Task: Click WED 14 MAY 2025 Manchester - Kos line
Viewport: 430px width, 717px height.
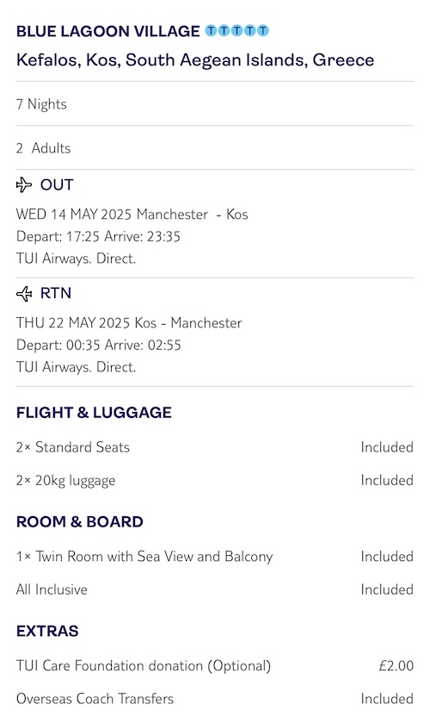Action: tap(132, 214)
